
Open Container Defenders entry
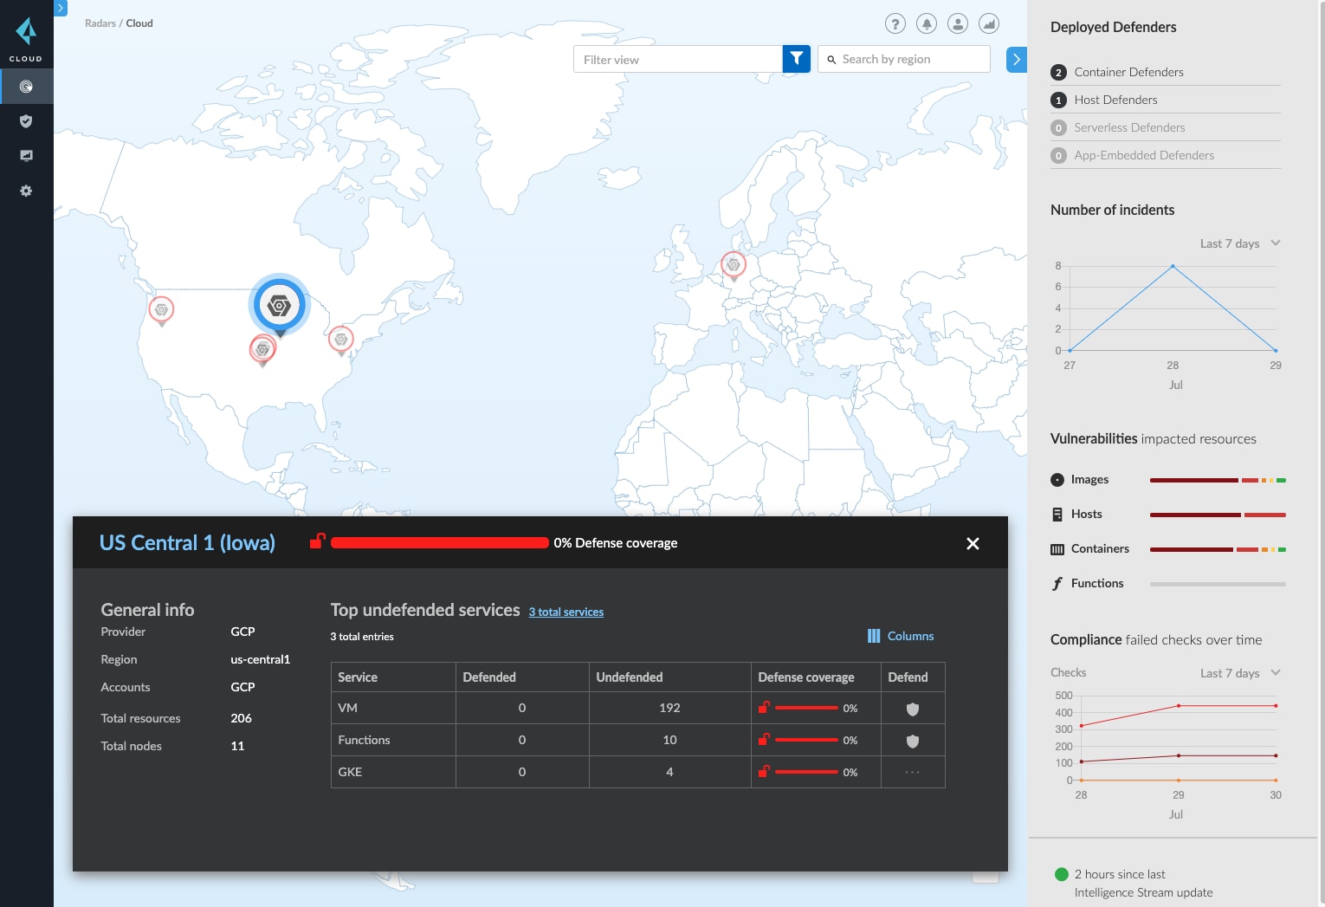[x=1165, y=72]
